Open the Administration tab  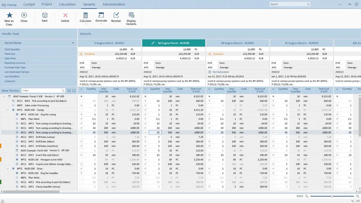click(114, 4)
